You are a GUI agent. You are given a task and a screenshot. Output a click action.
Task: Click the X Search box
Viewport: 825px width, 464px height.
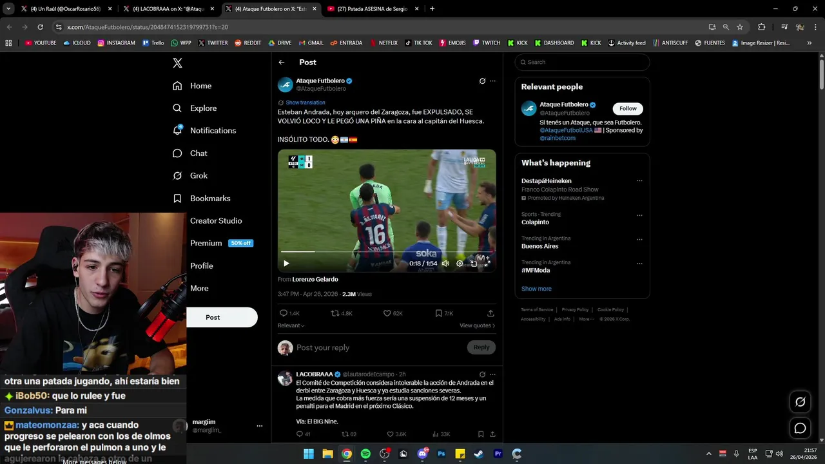582,63
